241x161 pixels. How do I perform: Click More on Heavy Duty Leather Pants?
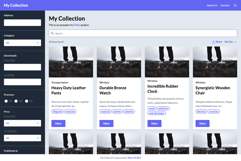tap(58, 124)
